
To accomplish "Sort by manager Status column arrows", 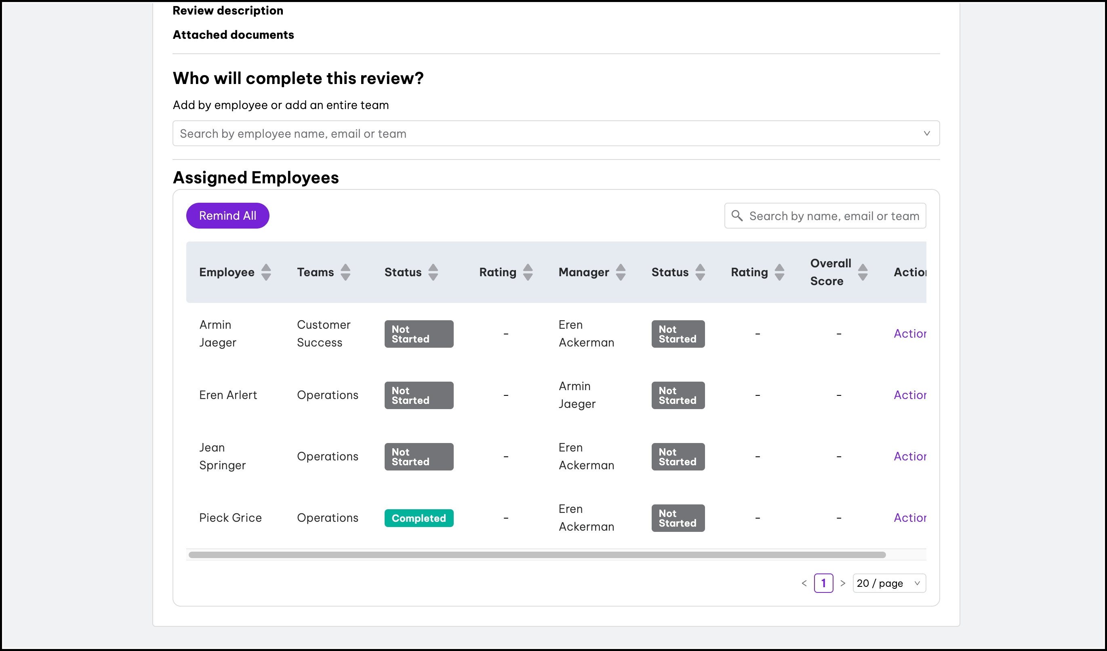I will click(700, 272).
